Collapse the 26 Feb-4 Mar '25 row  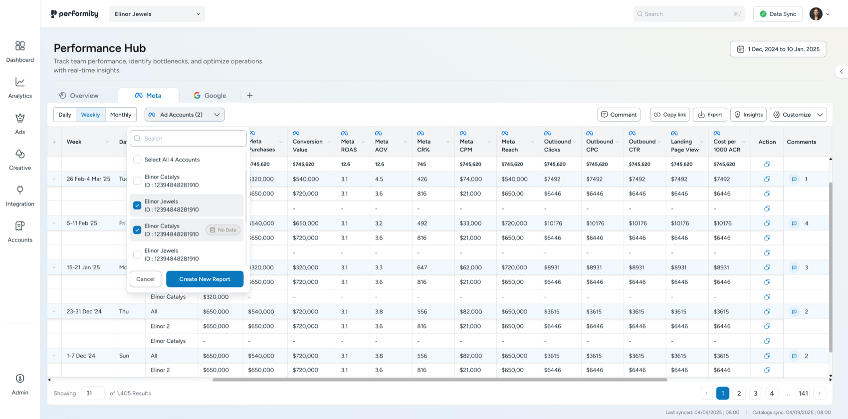(x=54, y=179)
